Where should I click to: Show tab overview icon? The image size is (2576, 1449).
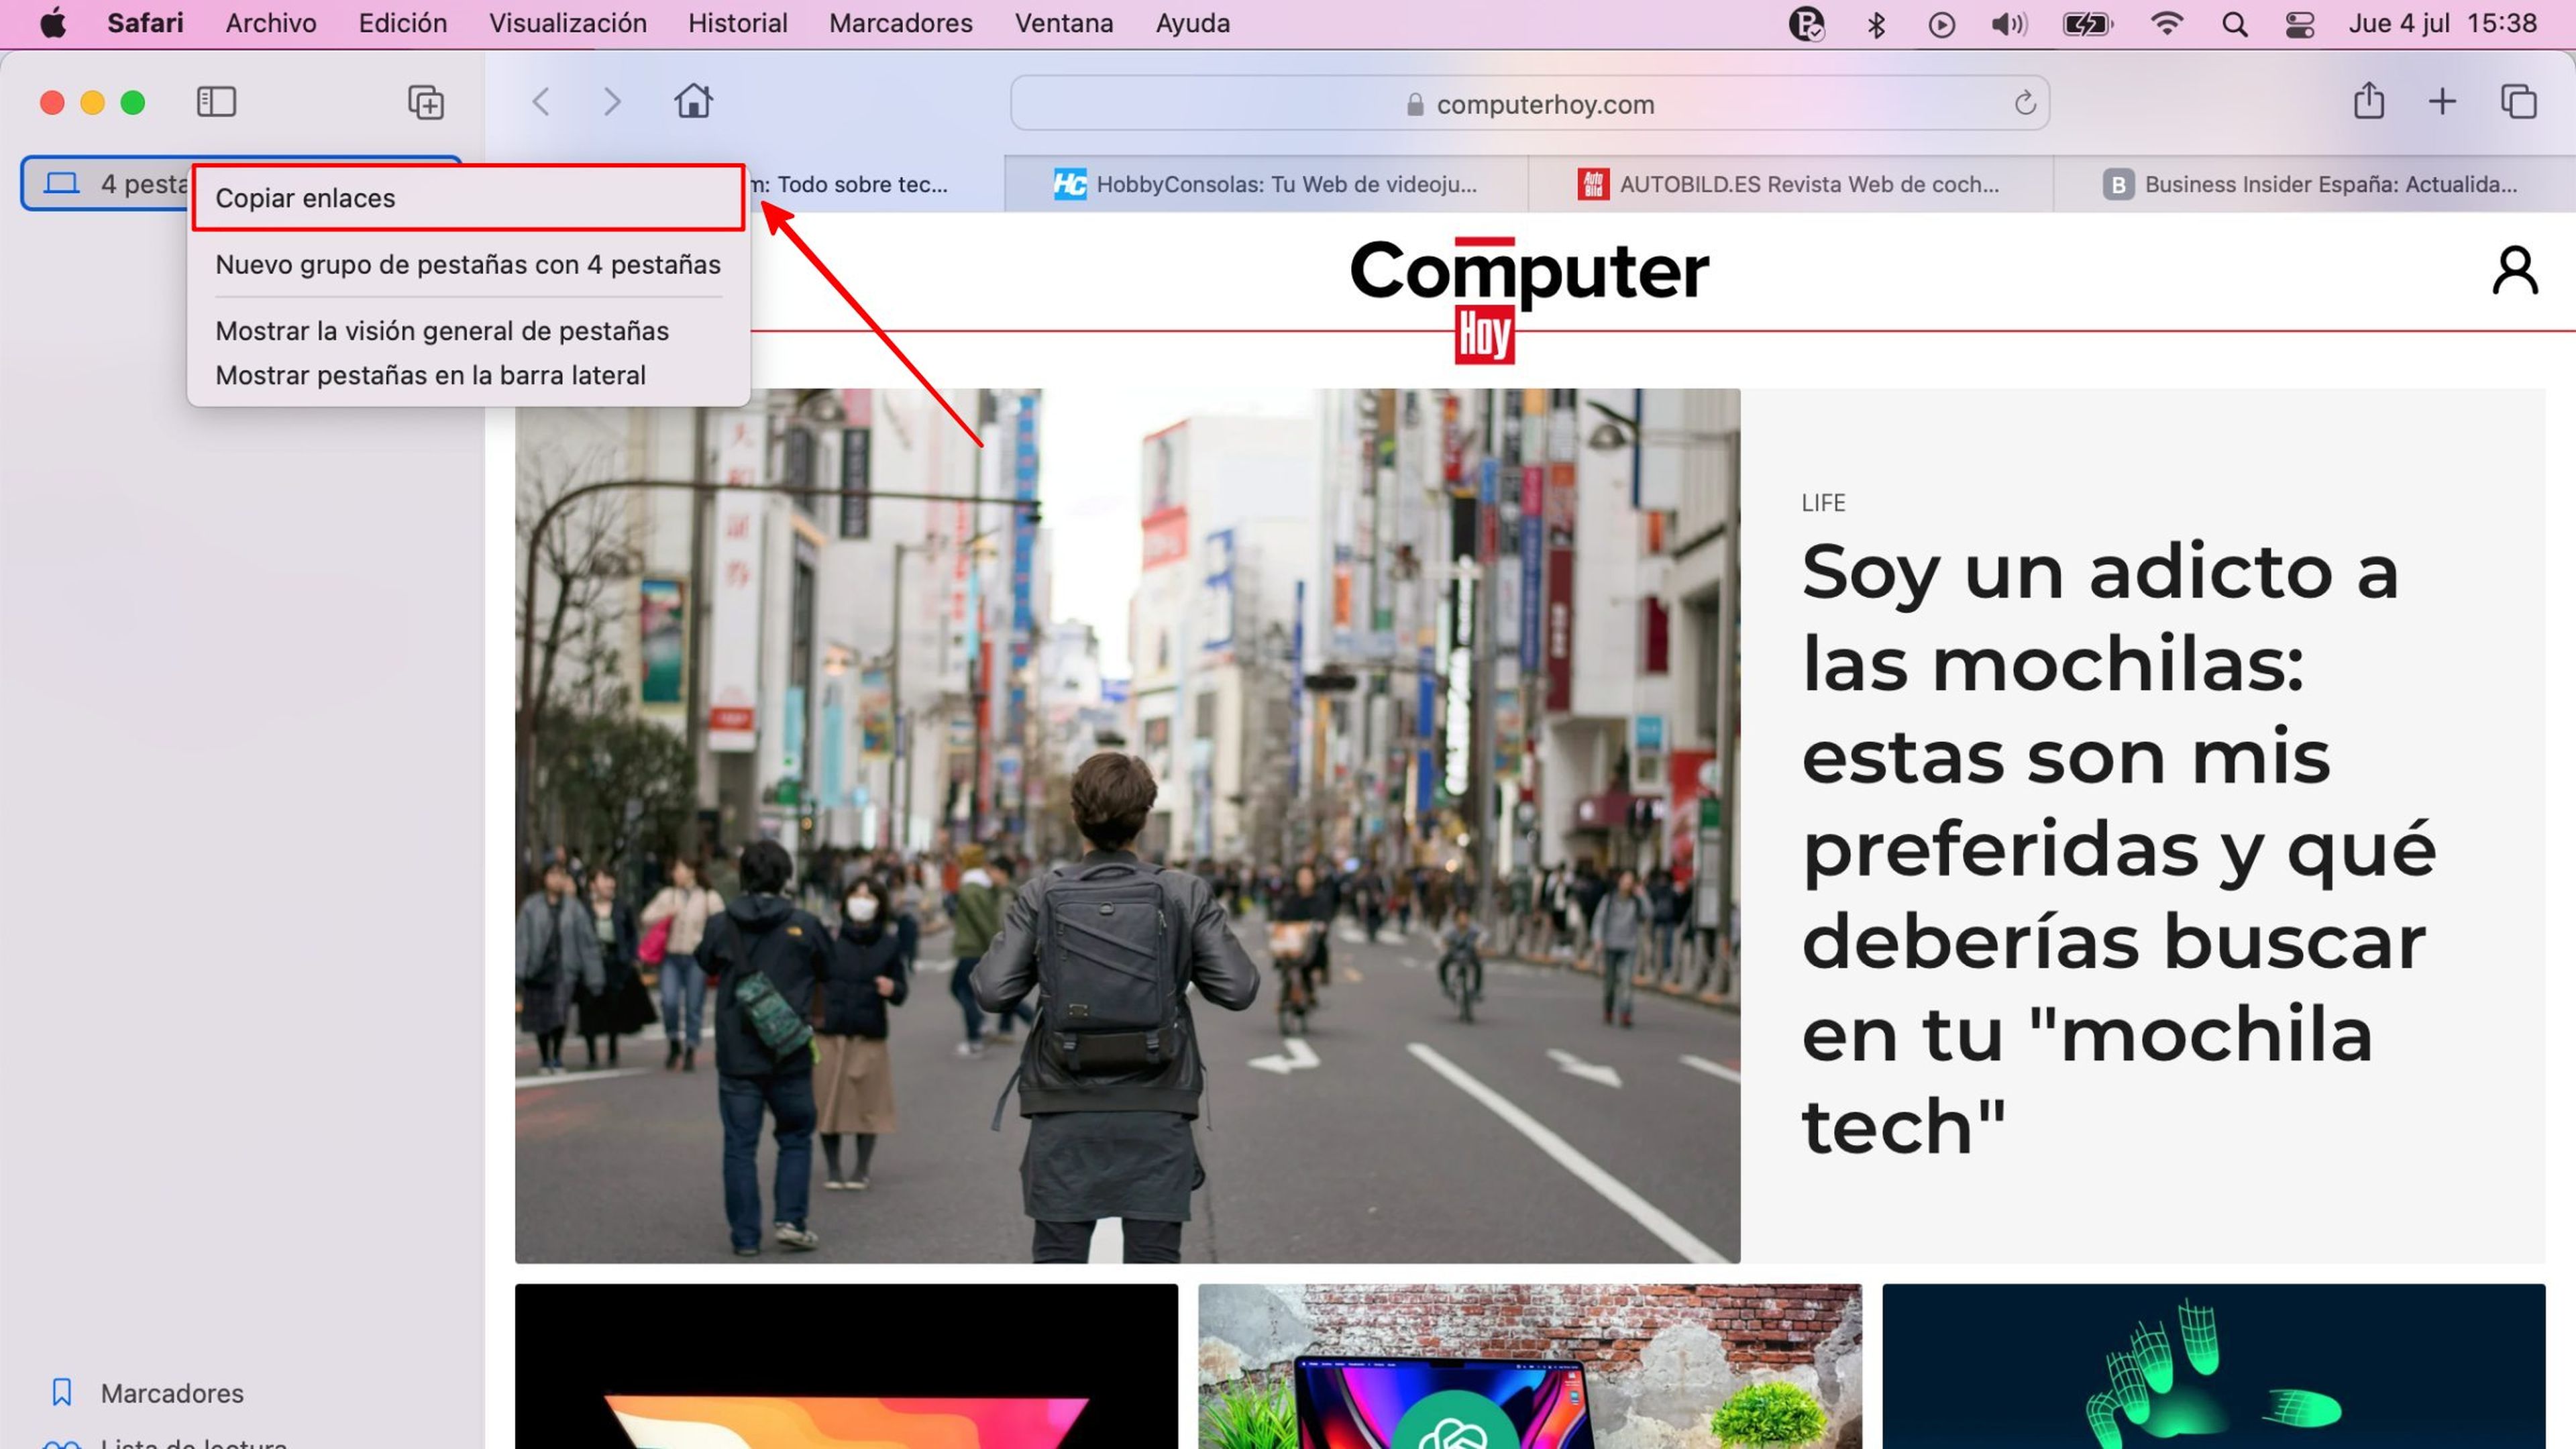(x=2519, y=101)
